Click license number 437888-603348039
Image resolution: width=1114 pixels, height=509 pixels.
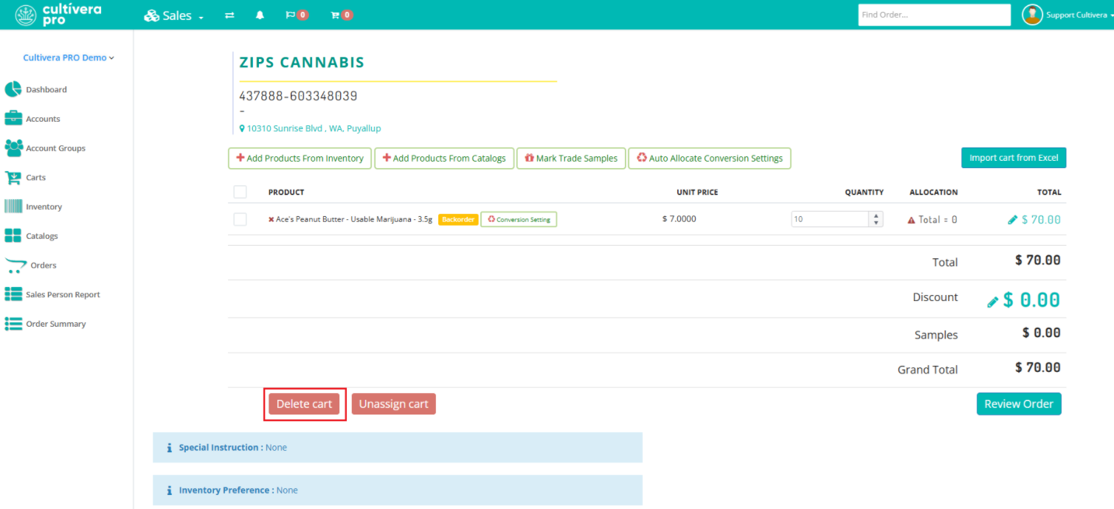click(x=298, y=96)
